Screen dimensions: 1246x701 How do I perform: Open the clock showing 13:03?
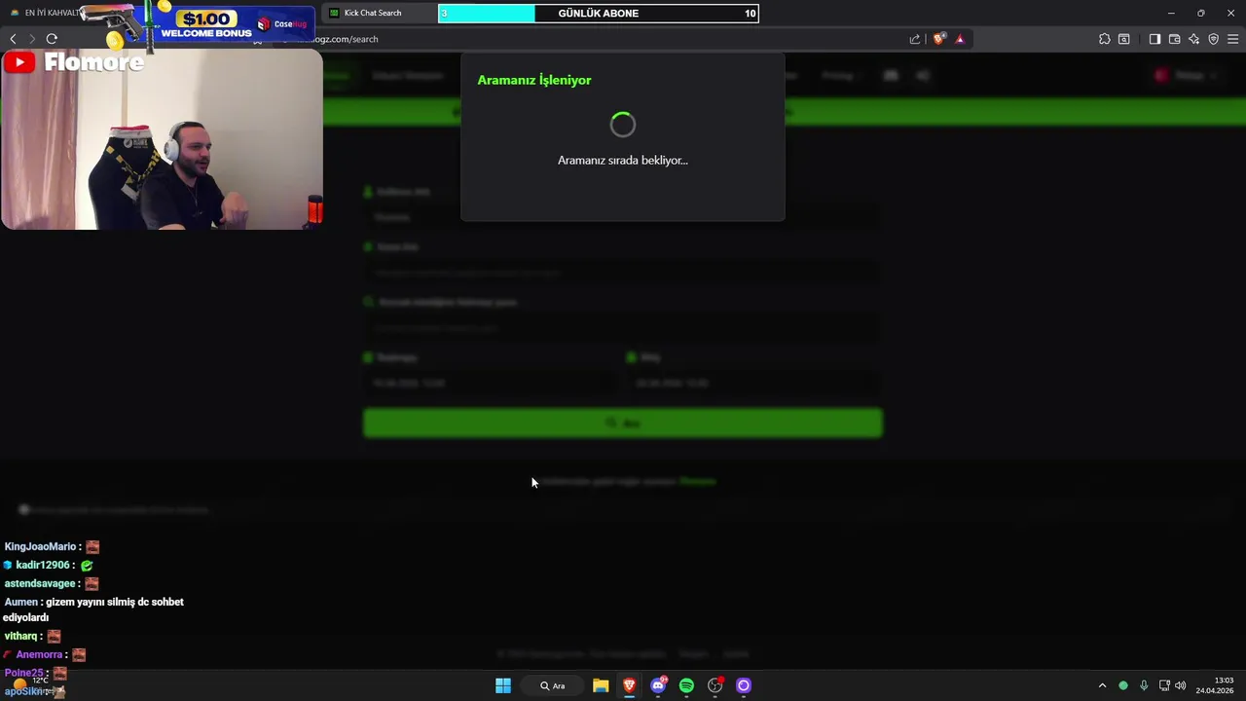1214,685
